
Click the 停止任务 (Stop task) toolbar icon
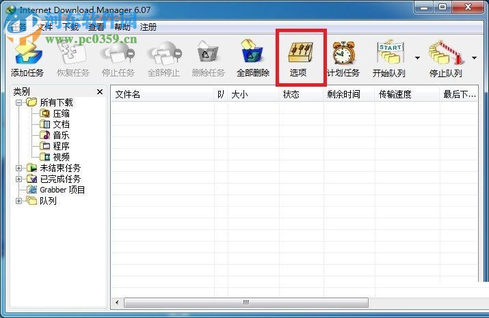coord(118,58)
